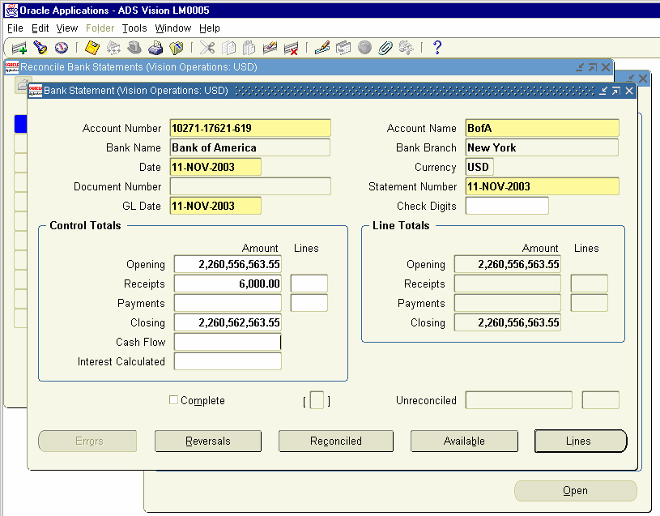Click the Currency field showing USD

479,167
